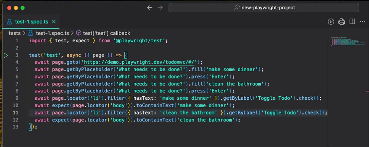Viewport: 369px width, 147px height.
Task: Click the new-playwright-project search box
Action: [x=263, y=8]
